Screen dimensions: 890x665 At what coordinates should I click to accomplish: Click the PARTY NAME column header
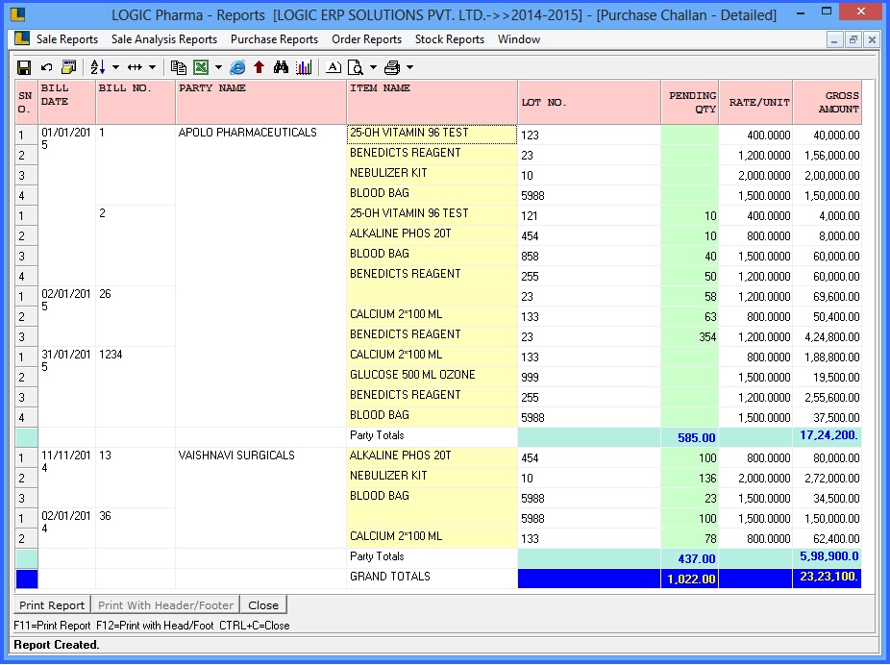(211, 88)
